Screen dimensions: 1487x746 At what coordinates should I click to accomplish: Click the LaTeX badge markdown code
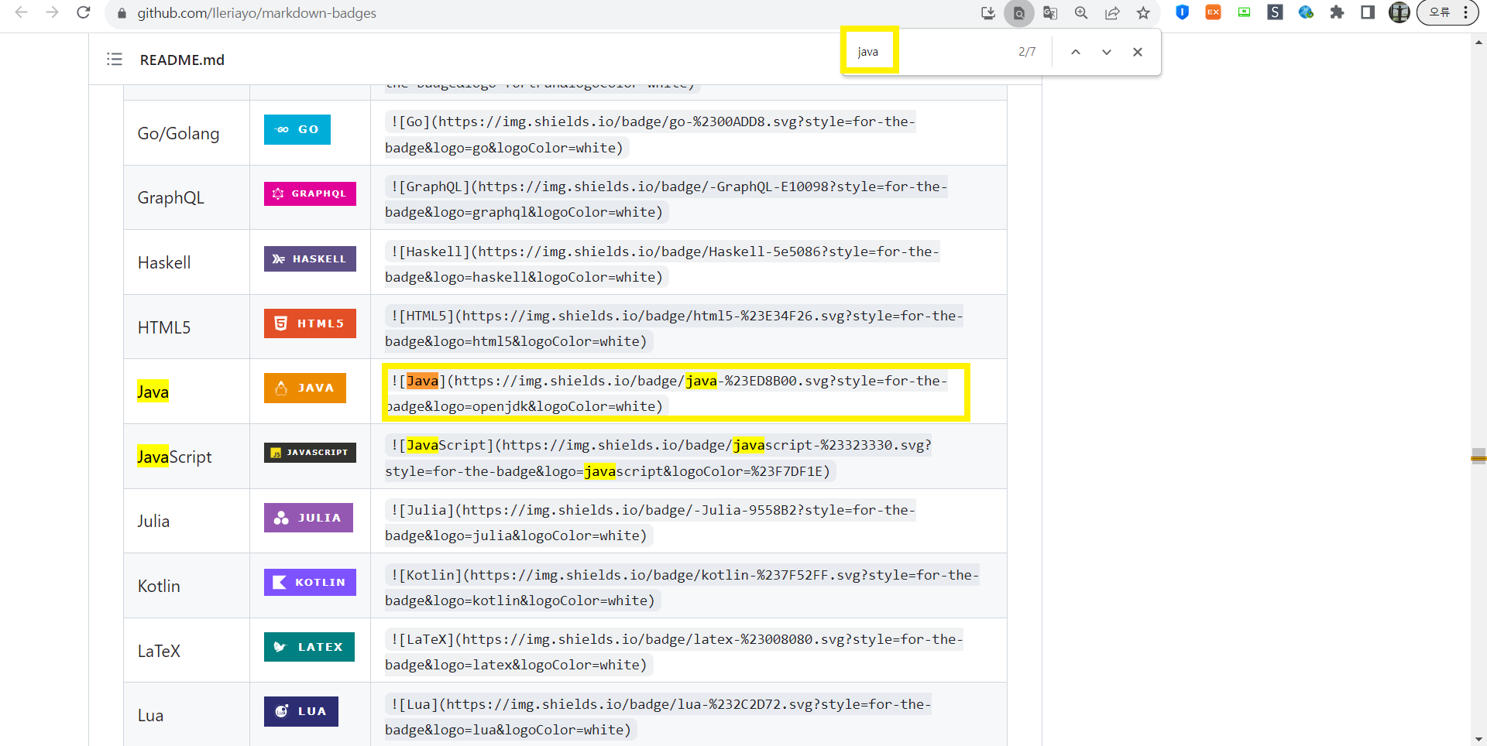click(x=674, y=652)
